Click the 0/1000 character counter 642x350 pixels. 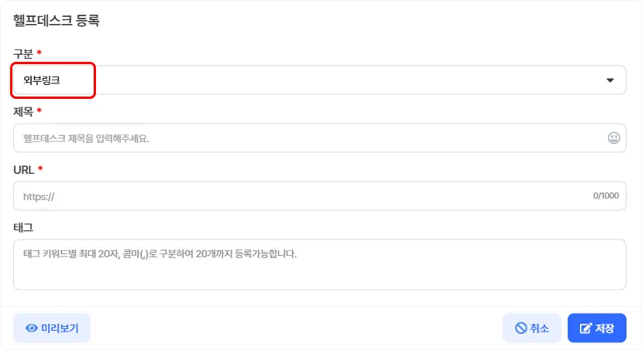pos(606,195)
